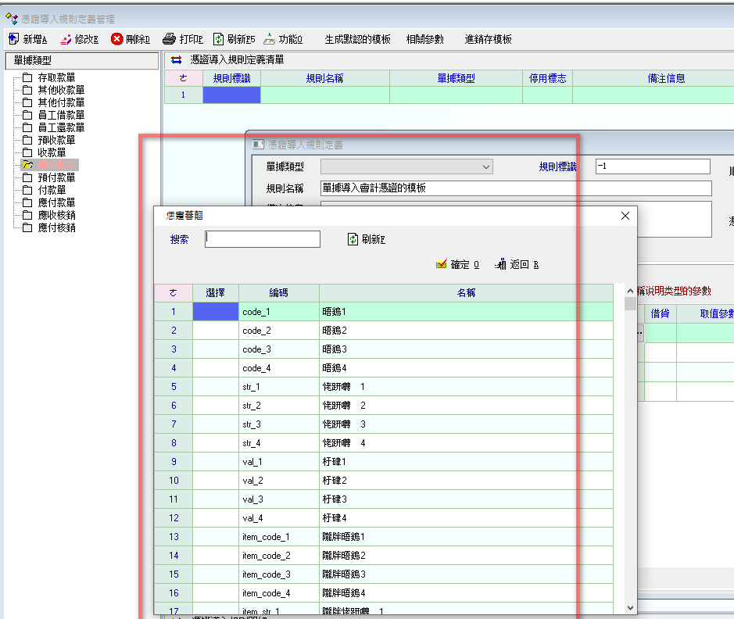Image resolution: width=734 pixels, height=619 pixels.
Task: Click the 確定 confirm icon in dialog
Action: tap(442, 265)
